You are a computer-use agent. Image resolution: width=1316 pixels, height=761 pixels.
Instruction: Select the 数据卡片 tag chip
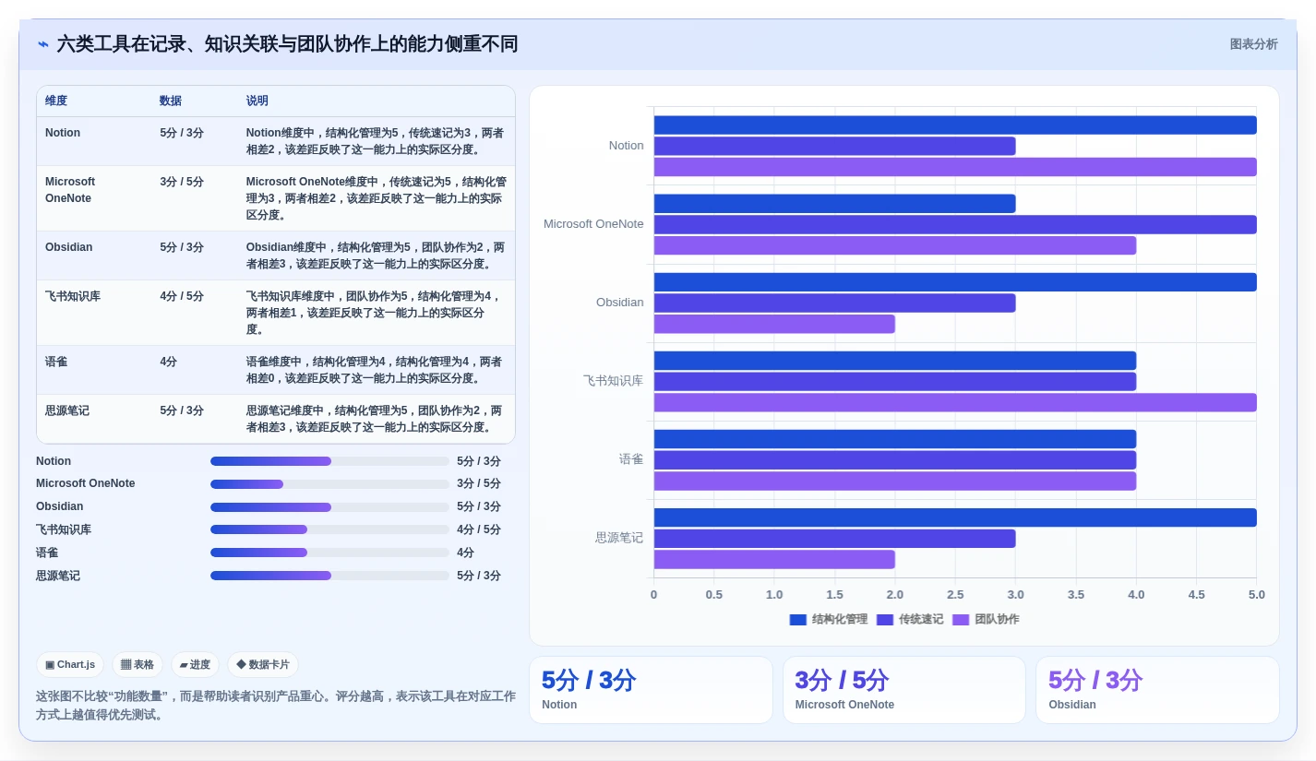[x=263, y=664]
